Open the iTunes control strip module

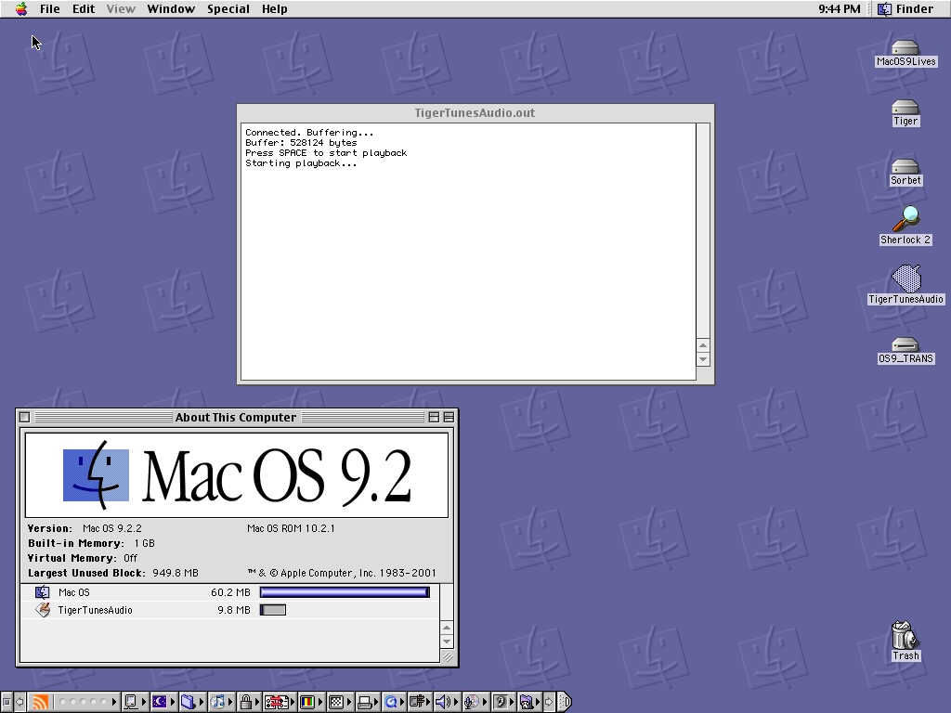tap(221, 702)
